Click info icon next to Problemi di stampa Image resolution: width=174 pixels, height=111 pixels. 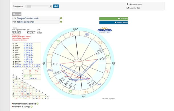pyautogui.click(x=31, y=106)
